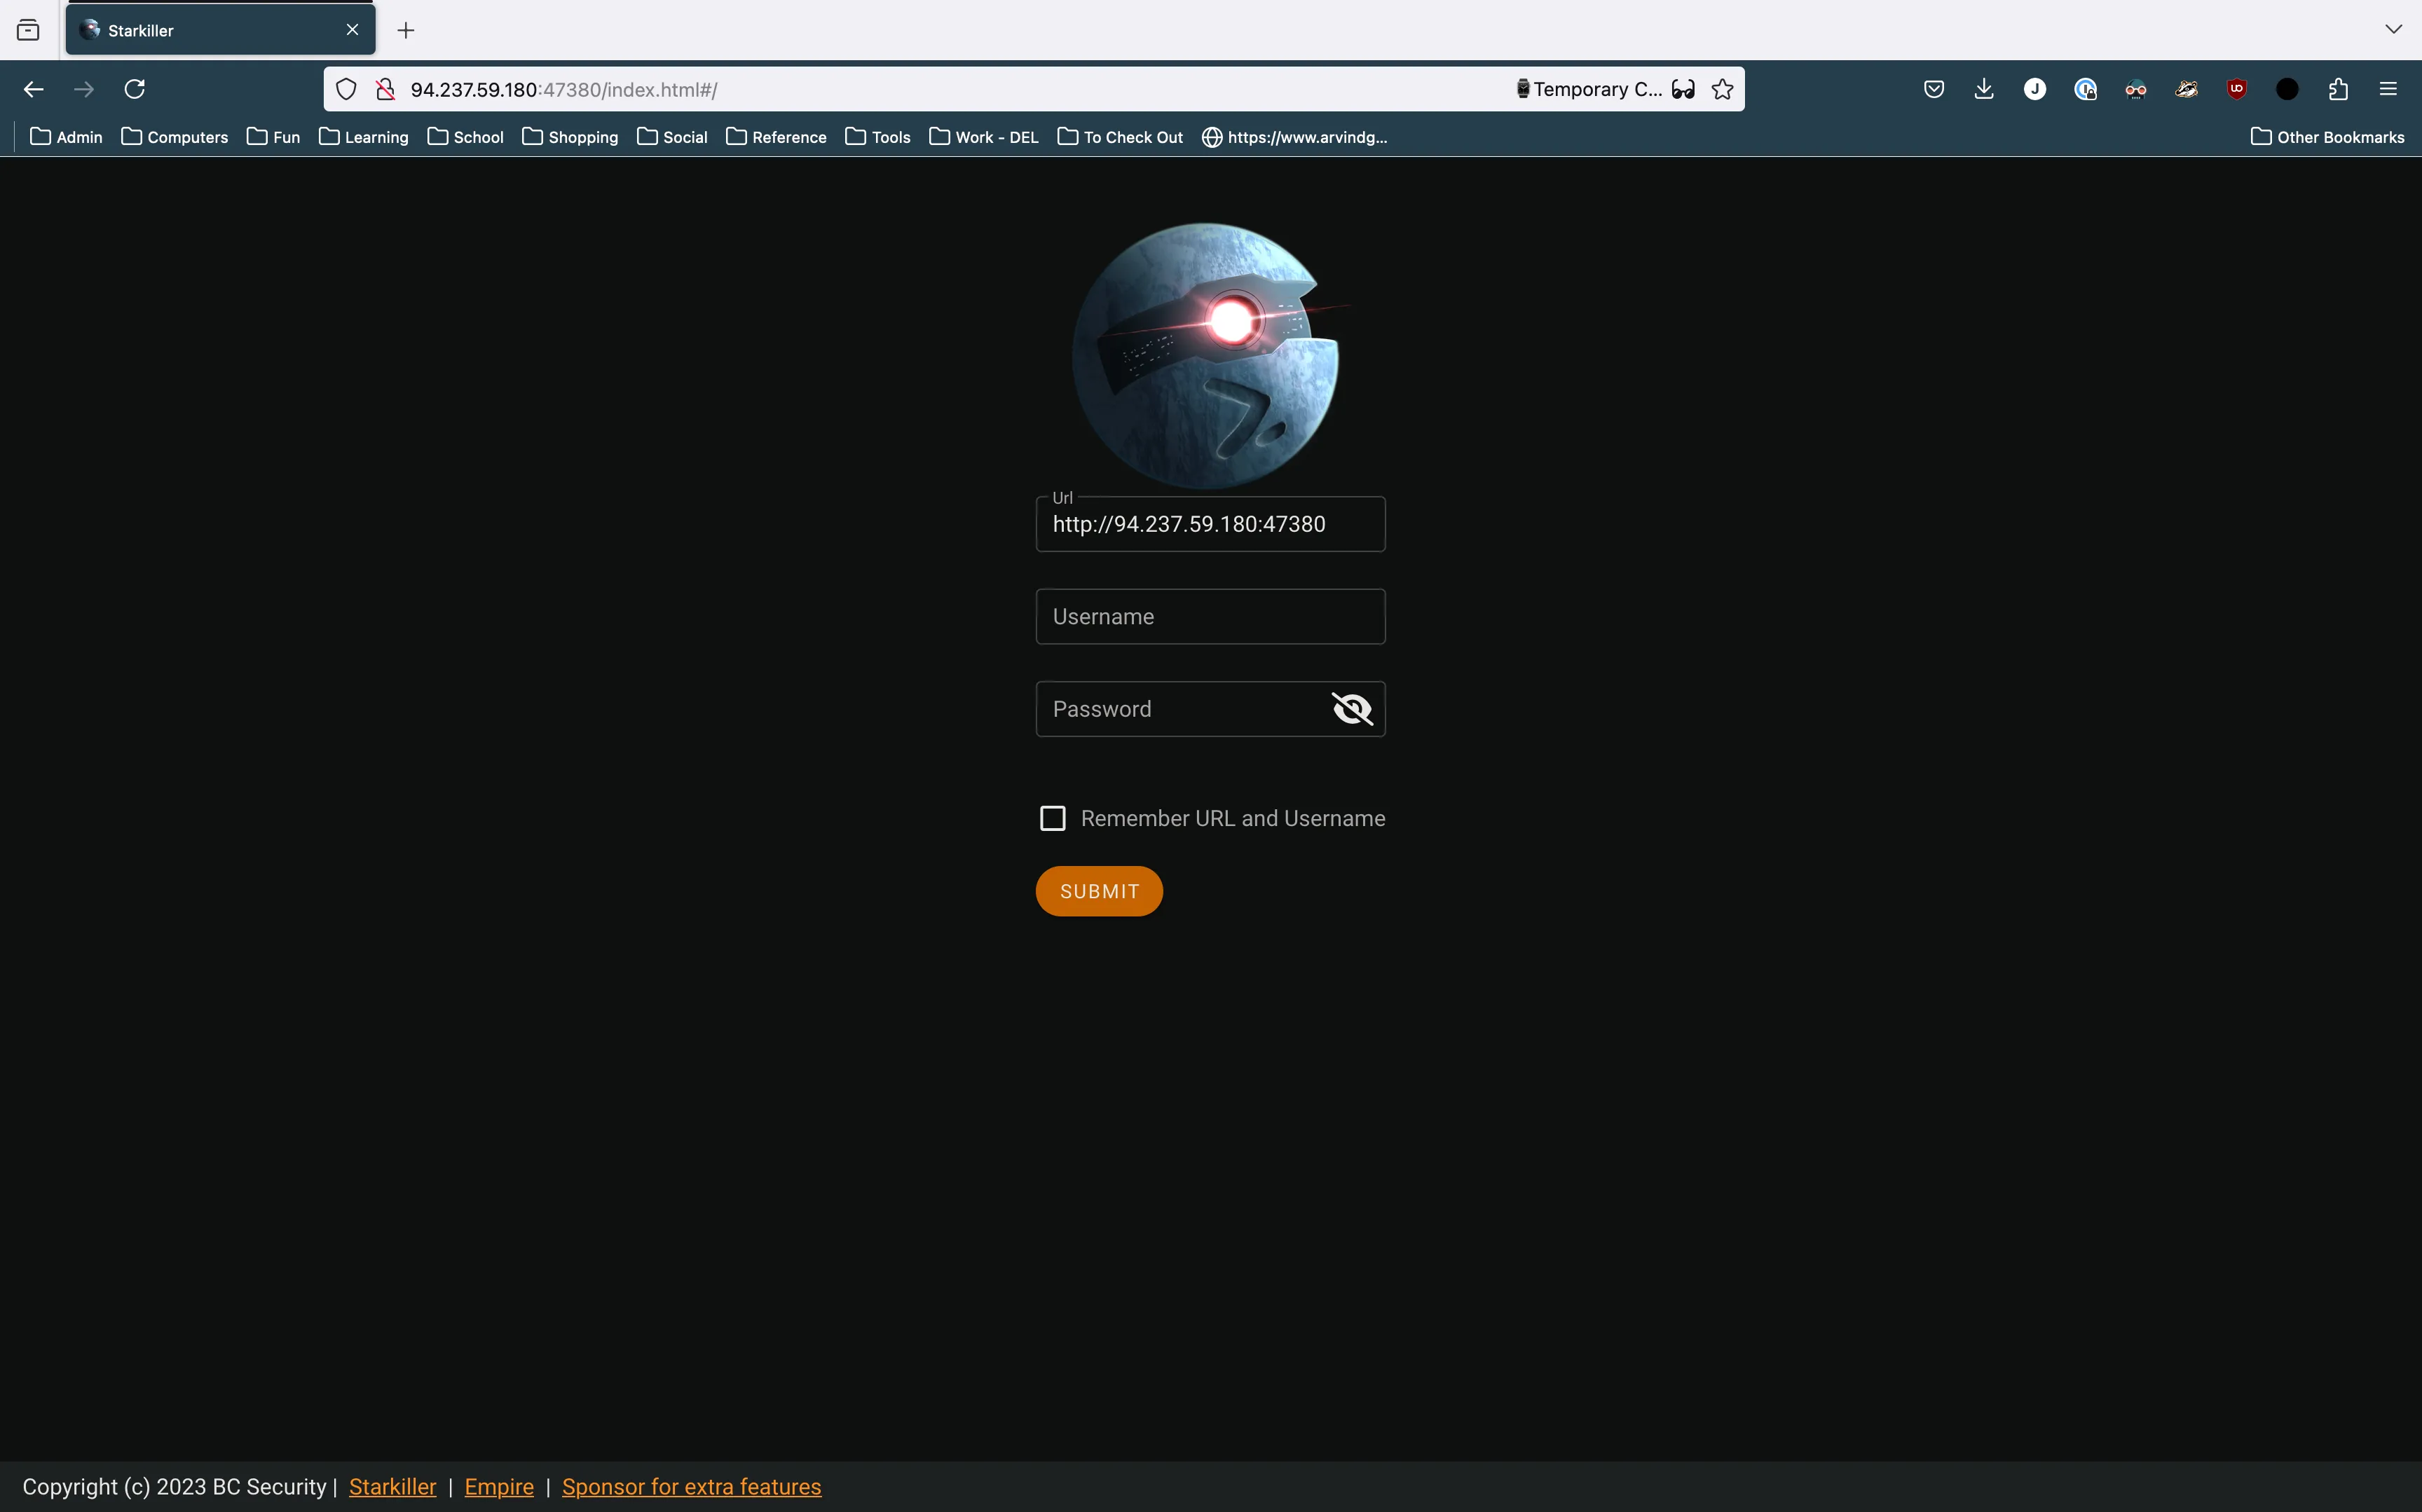Click the J extension icon

(2035, 89)
